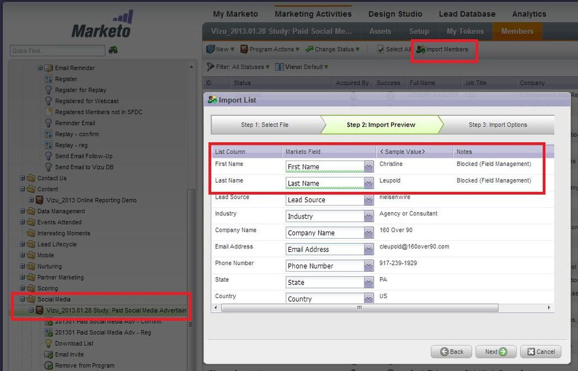Image resolution: width=578 pixels, height=371 pixels.
Task: Click the Select All toolbar icon
Action: tap(381, 50)
